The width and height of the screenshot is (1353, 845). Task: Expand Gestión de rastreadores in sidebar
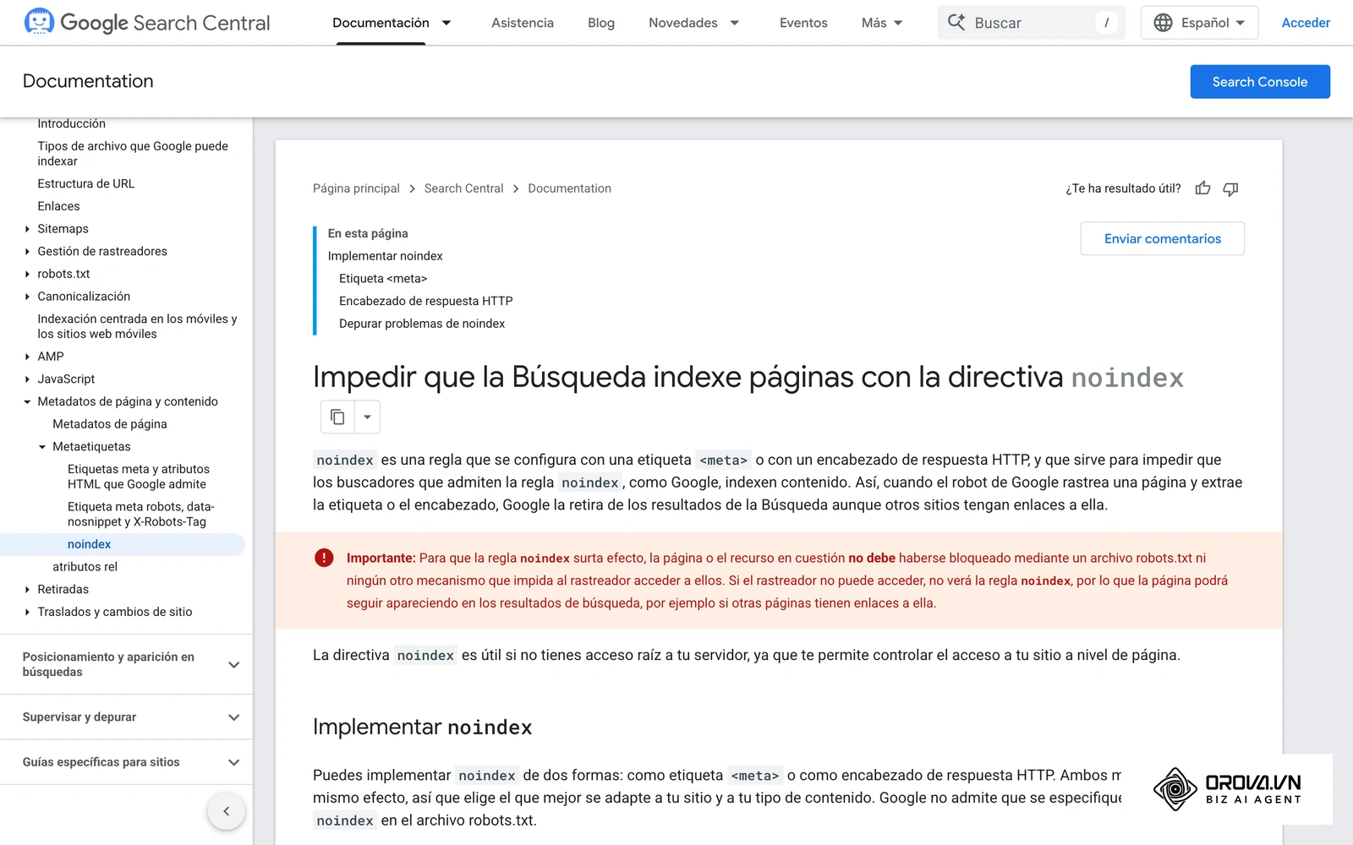point(27,252)
